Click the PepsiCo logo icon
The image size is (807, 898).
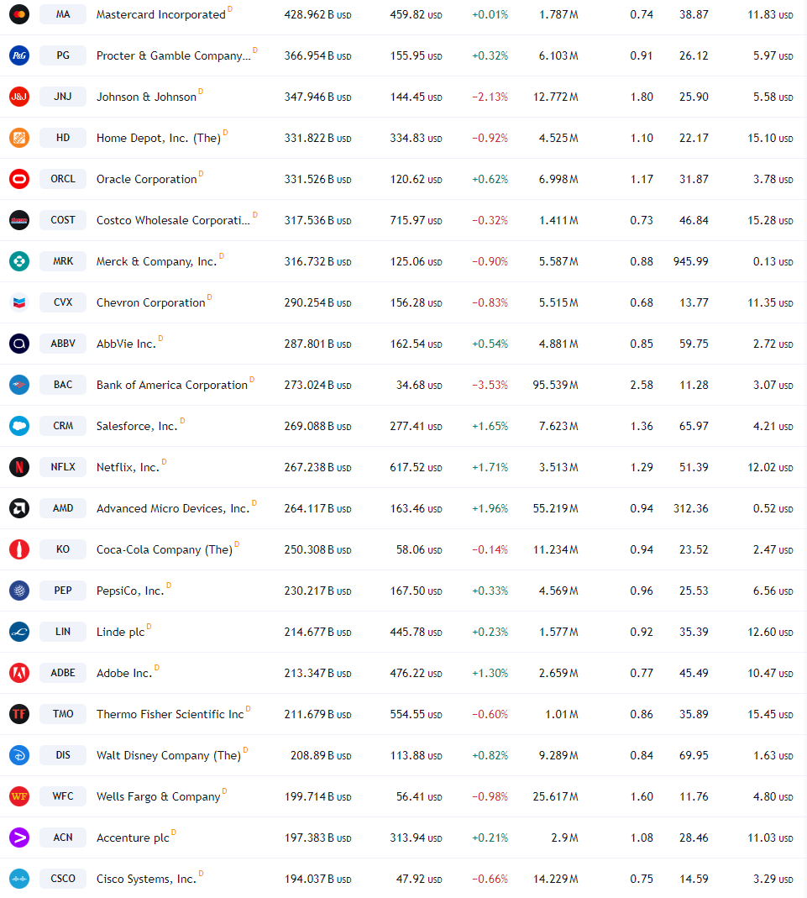click(x=19, y=591)
